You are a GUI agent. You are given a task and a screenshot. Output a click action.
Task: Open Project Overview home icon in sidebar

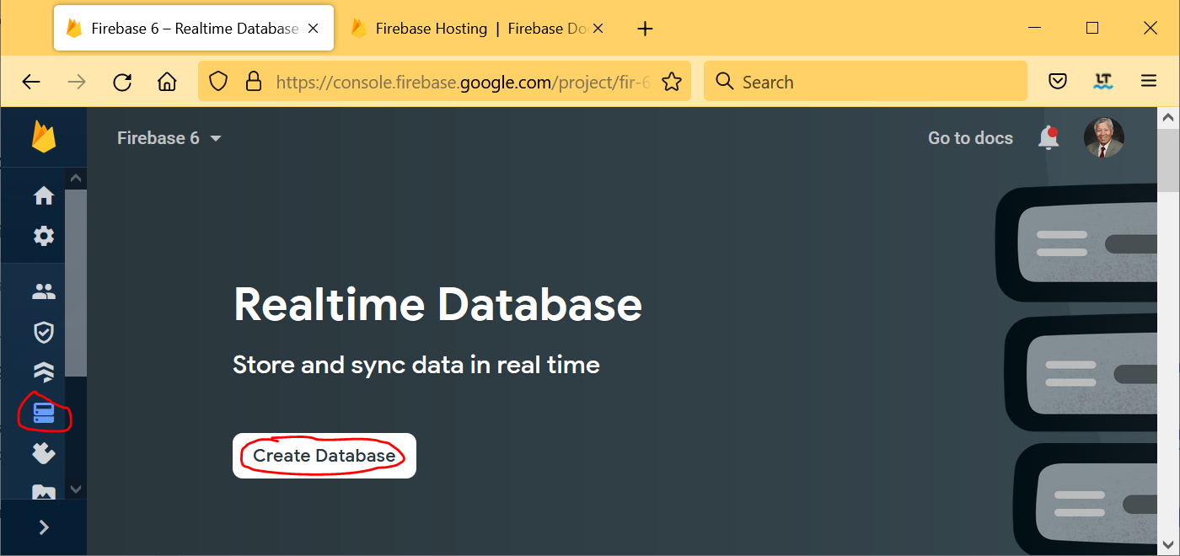[44, 195]
